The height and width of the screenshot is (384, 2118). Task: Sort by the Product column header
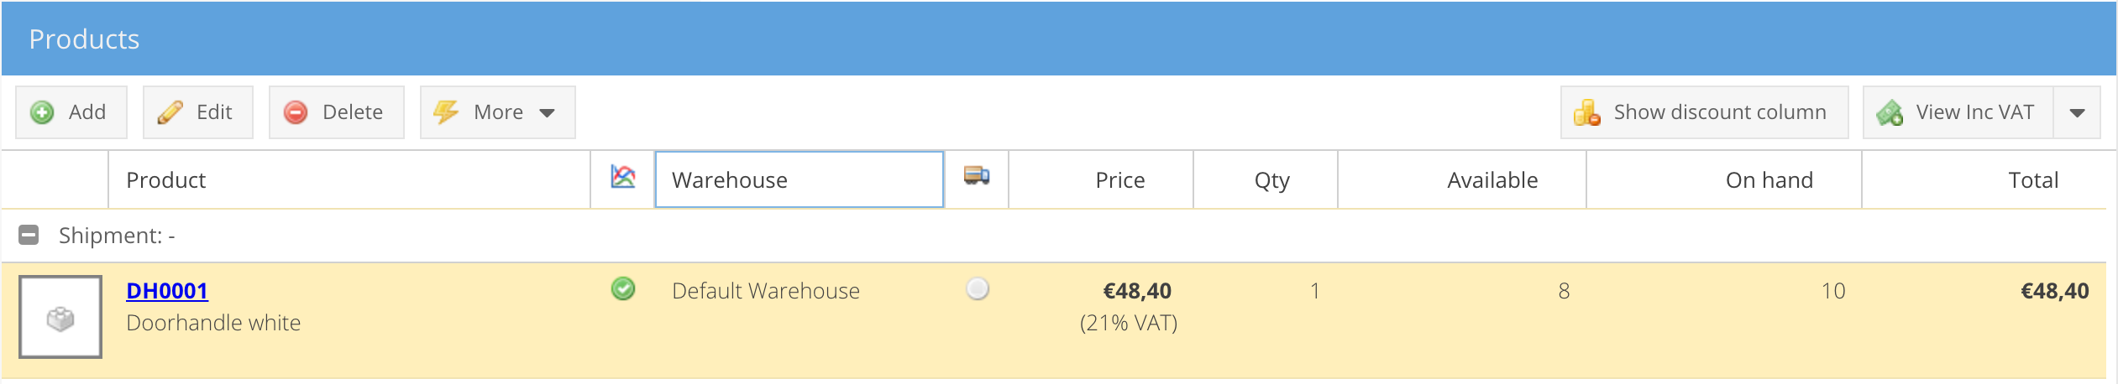coord(166,180)
